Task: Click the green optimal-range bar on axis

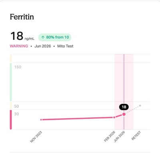Action: click(11, 82)
